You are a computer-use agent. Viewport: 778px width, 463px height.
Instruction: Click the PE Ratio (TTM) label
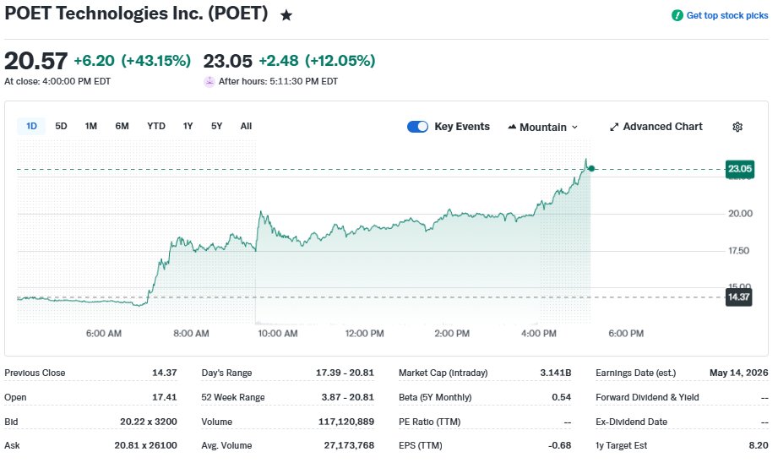click(430, 422)
